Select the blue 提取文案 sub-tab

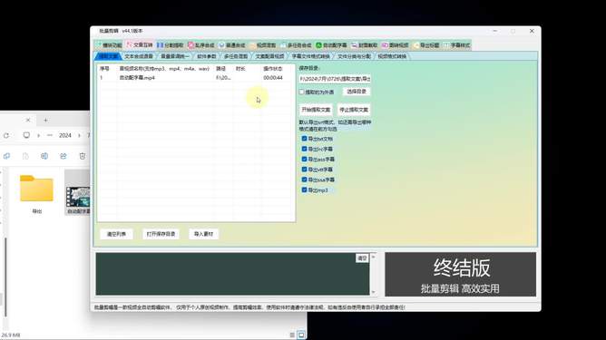(108, 56)
